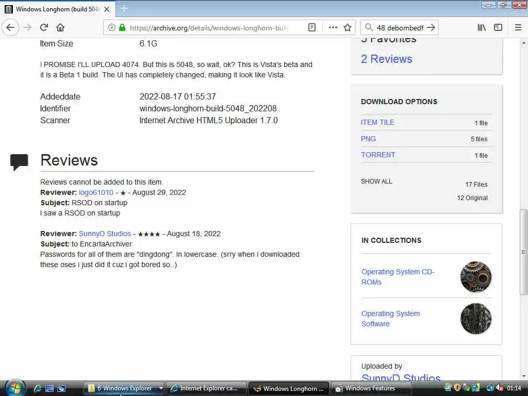Go to the browser home page
This screenshot has width=528, height=396.
(x=60, y=28)
